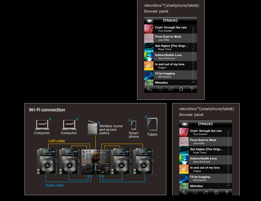Open the playlist return icon in lower panel toolbar
Viewport: 261px width, 201px height.
[185, 193]
